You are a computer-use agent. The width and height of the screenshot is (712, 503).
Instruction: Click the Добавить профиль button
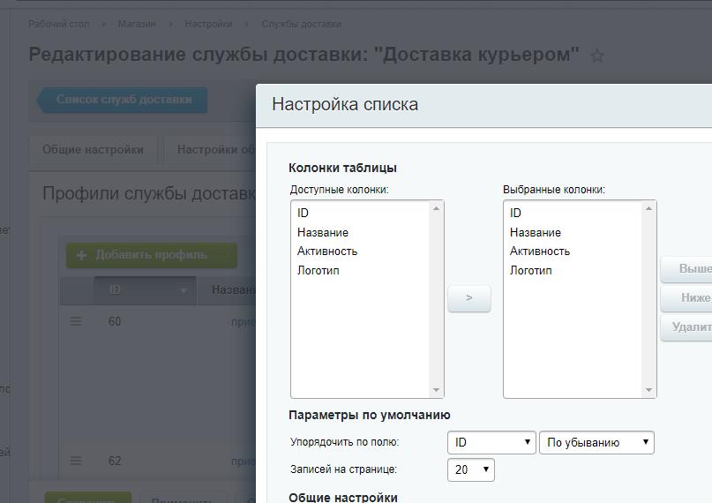pyautogui.click(x=152, y=255)
